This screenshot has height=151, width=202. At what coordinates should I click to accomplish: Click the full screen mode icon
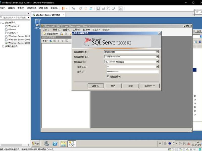pyautogui.click(x=108, y=8)
